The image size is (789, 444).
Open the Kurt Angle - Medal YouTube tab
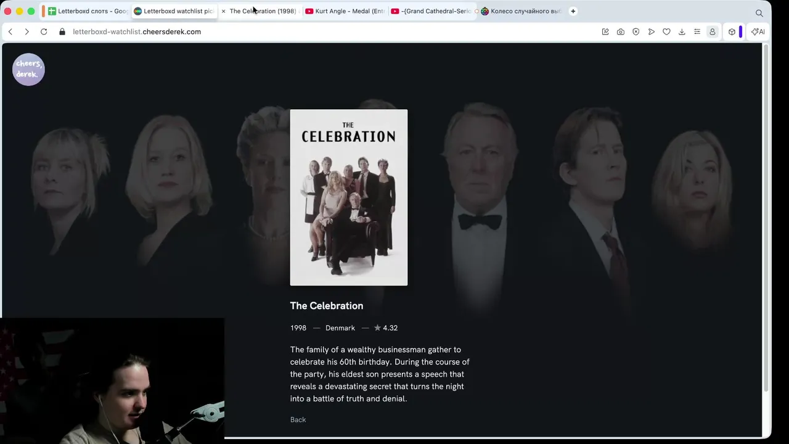(345, 11)
